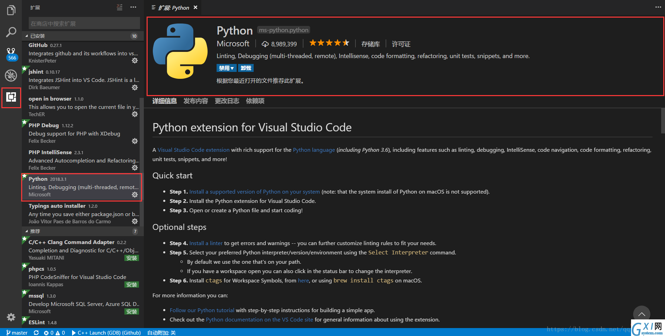Click the Python logo image
The image size is (665, 336).
(180, 51)
